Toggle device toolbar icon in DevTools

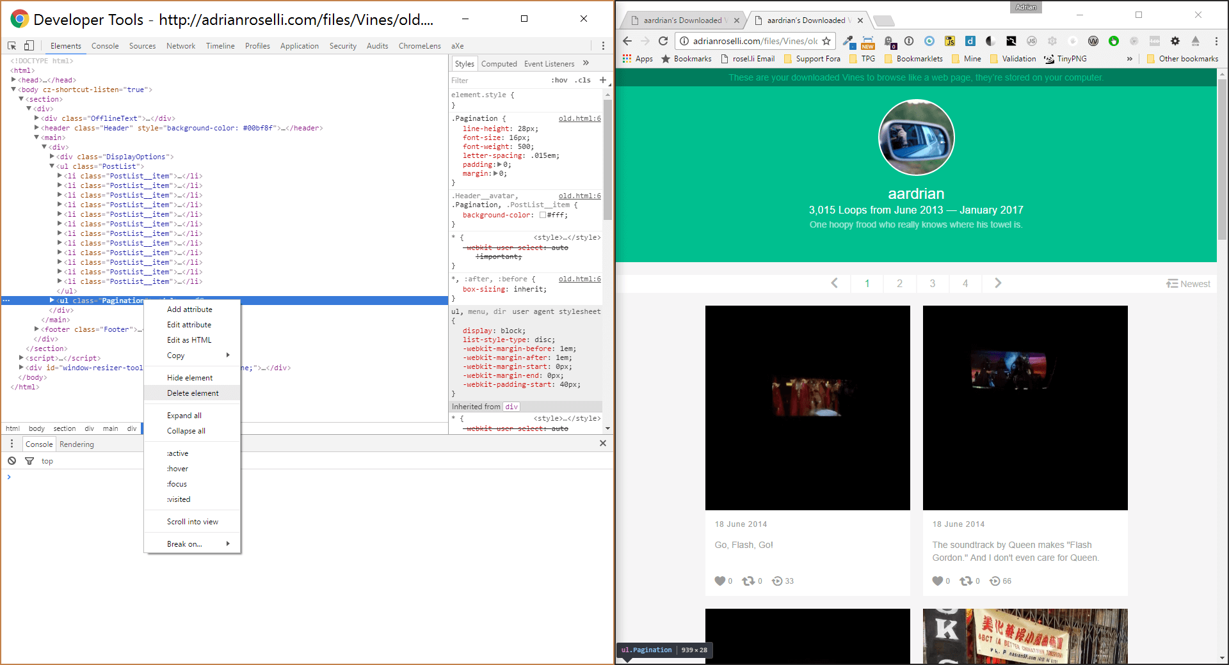(x=29, y=45)
